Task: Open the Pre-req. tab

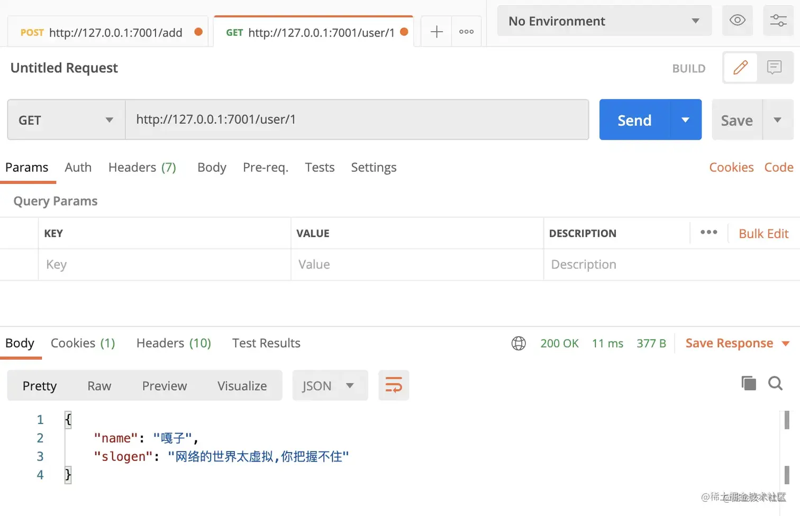Action: click(266, 168)
